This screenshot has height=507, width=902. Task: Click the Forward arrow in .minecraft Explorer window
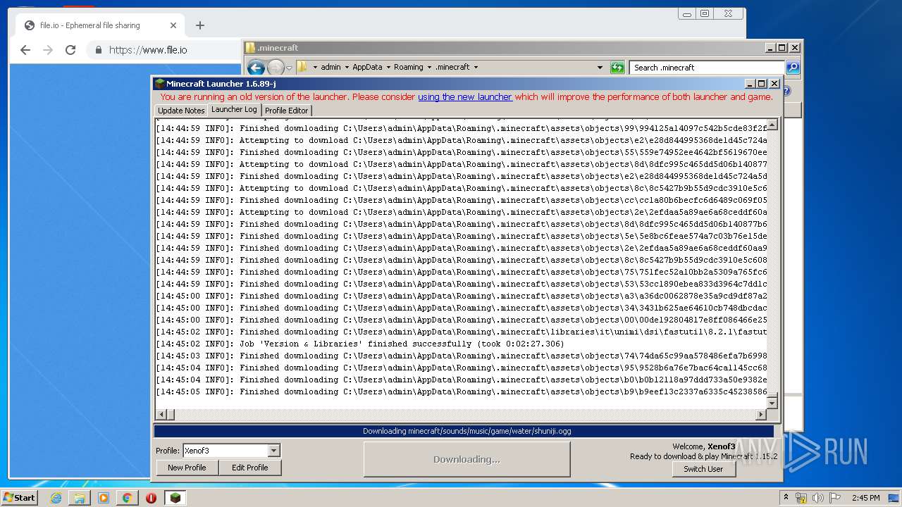(x=276, y=68)
